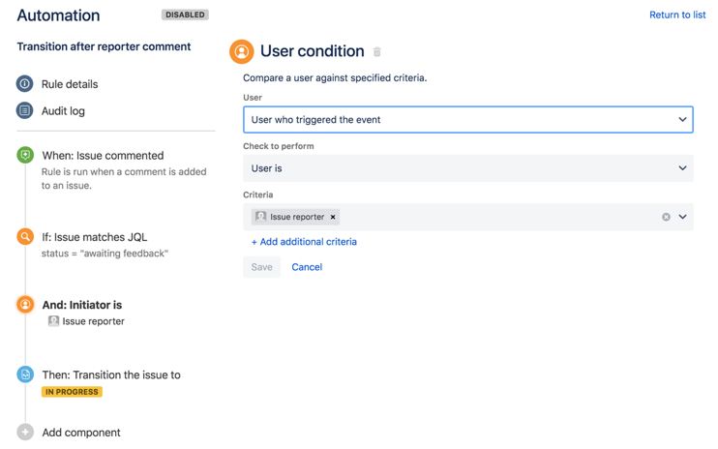The image size is (718, 449).
Task: Open the User who triggered the event dropdown
Action: (468, 119)
